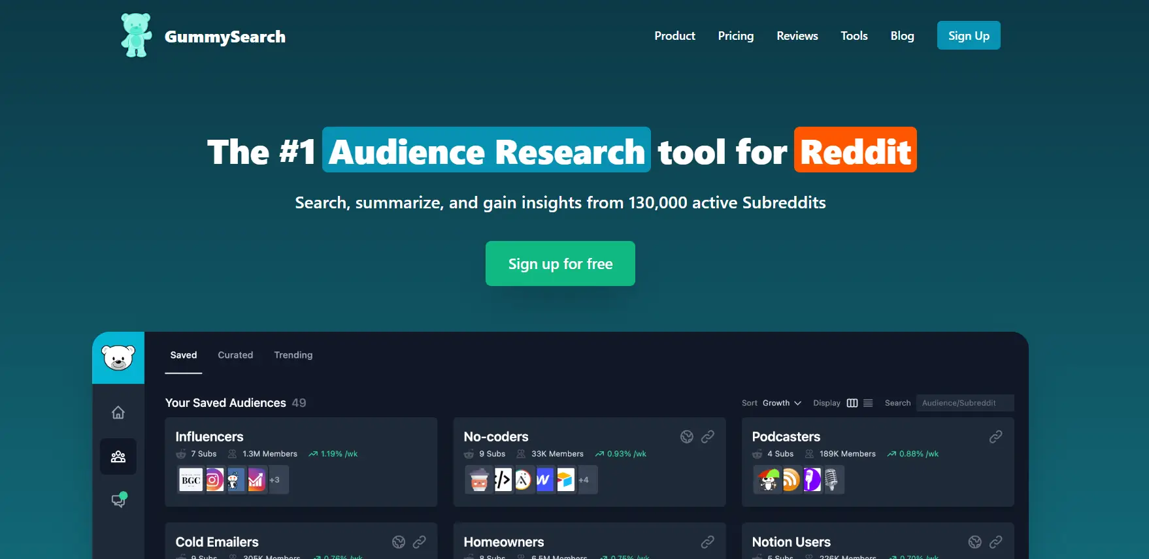Click the '1.3M Members' text in Influencers
This screenshot has width=1149, height=559.
pos(269,454)
